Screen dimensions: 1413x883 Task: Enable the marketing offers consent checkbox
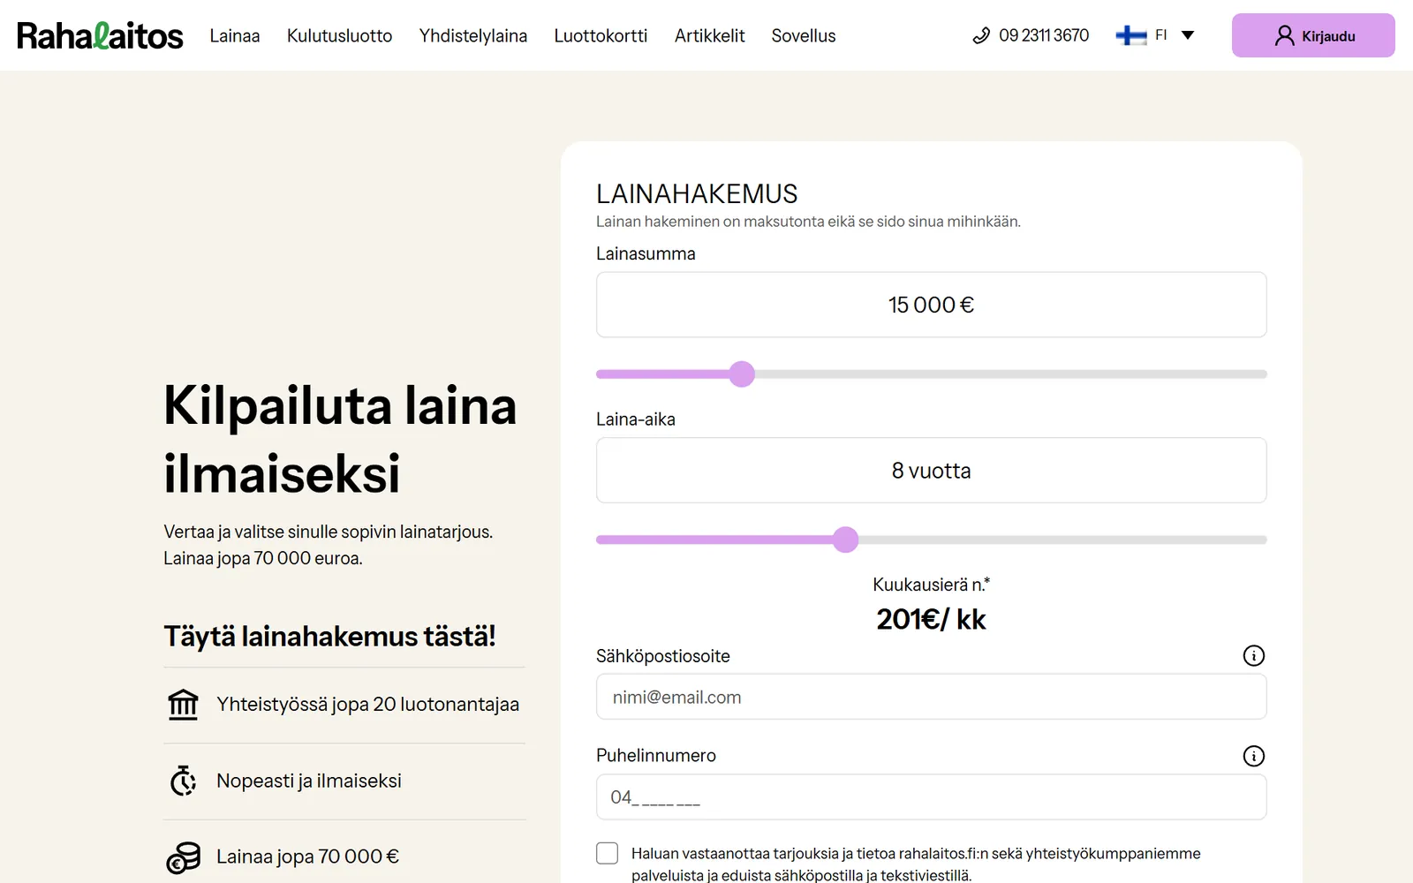[607, 853]
